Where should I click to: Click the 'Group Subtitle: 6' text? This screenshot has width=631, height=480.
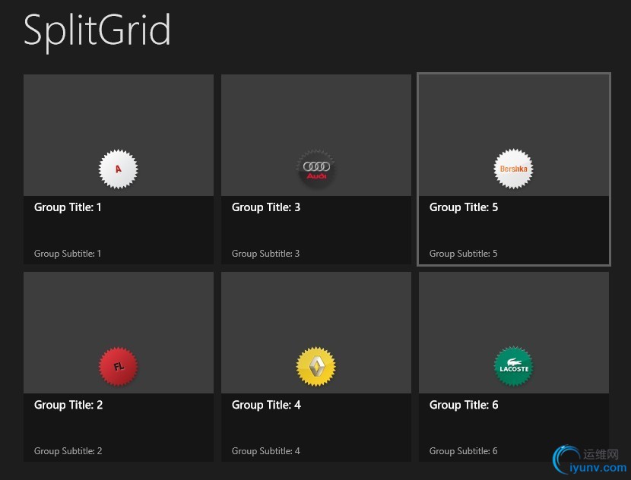(x=463, y=451)
